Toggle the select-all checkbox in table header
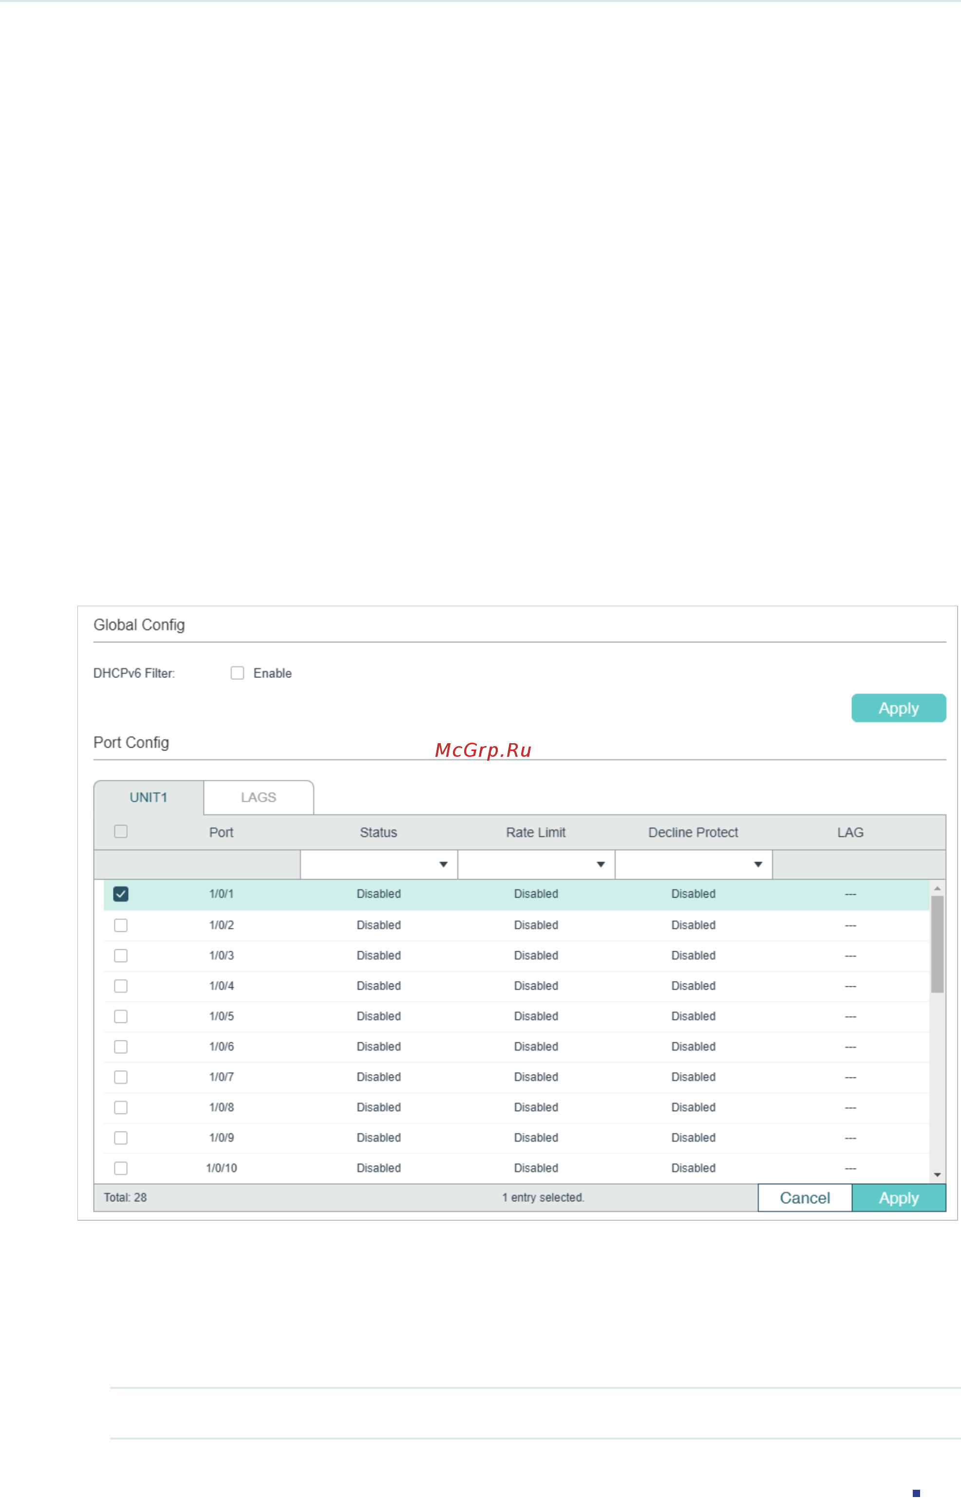 (x=121, y=831)
